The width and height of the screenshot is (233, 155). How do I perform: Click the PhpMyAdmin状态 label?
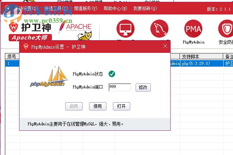point(88,74)
